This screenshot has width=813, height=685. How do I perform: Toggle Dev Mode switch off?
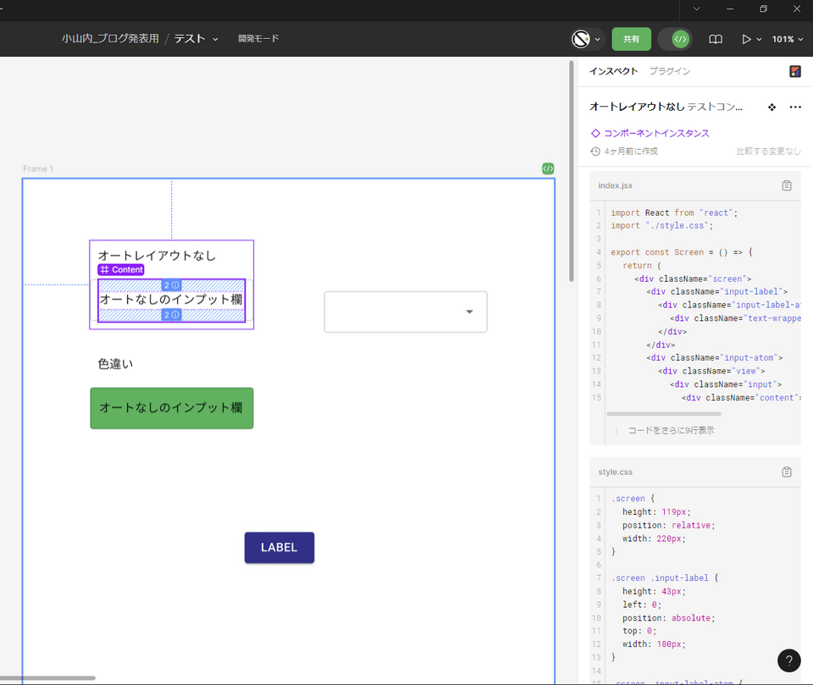pos(680,39)
